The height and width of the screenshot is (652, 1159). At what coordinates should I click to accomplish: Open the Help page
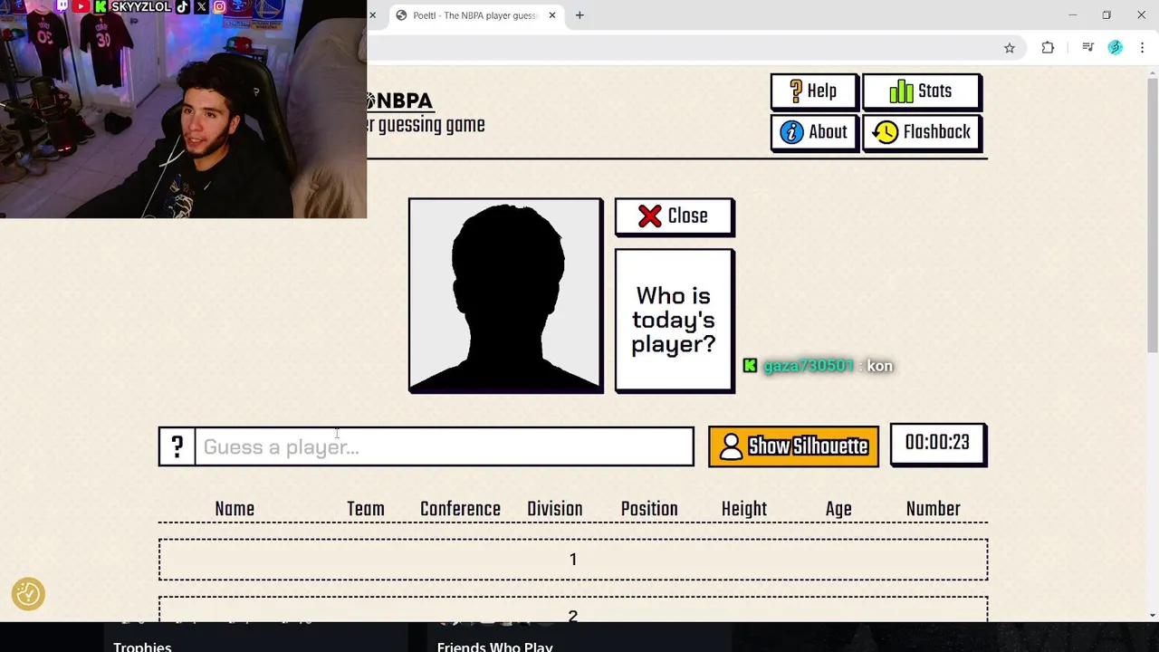pos(814,91)
